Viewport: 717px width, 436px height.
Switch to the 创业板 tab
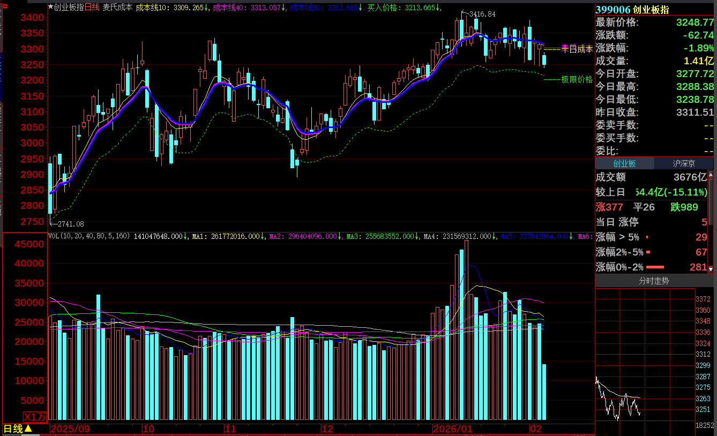click(624, 164)
